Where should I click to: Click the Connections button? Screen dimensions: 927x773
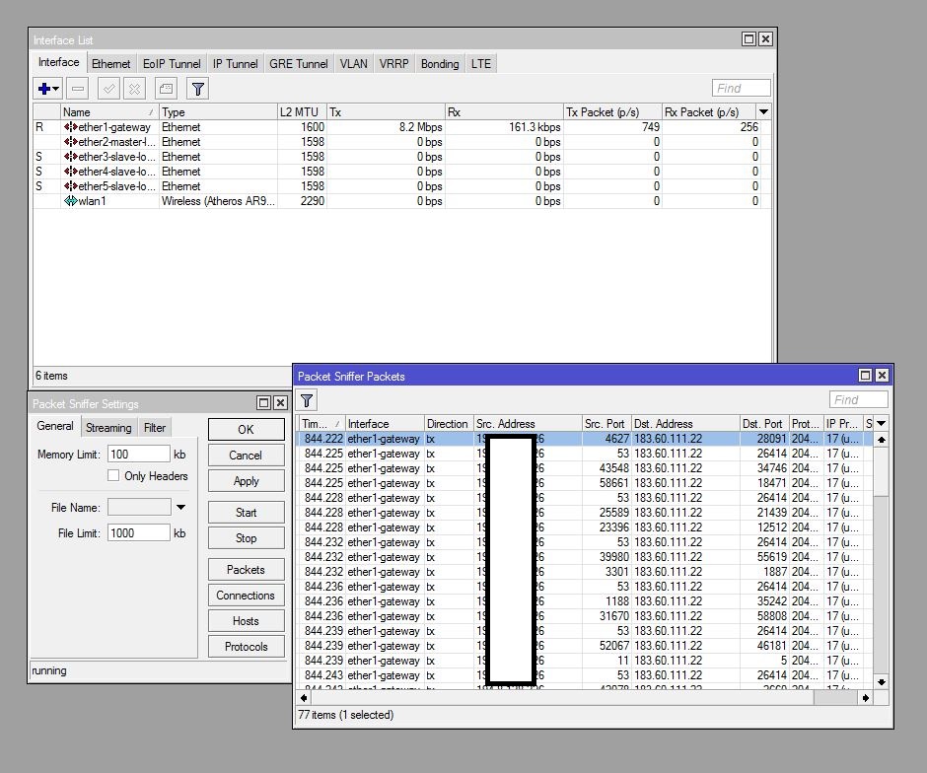click(x=246, y=596)
